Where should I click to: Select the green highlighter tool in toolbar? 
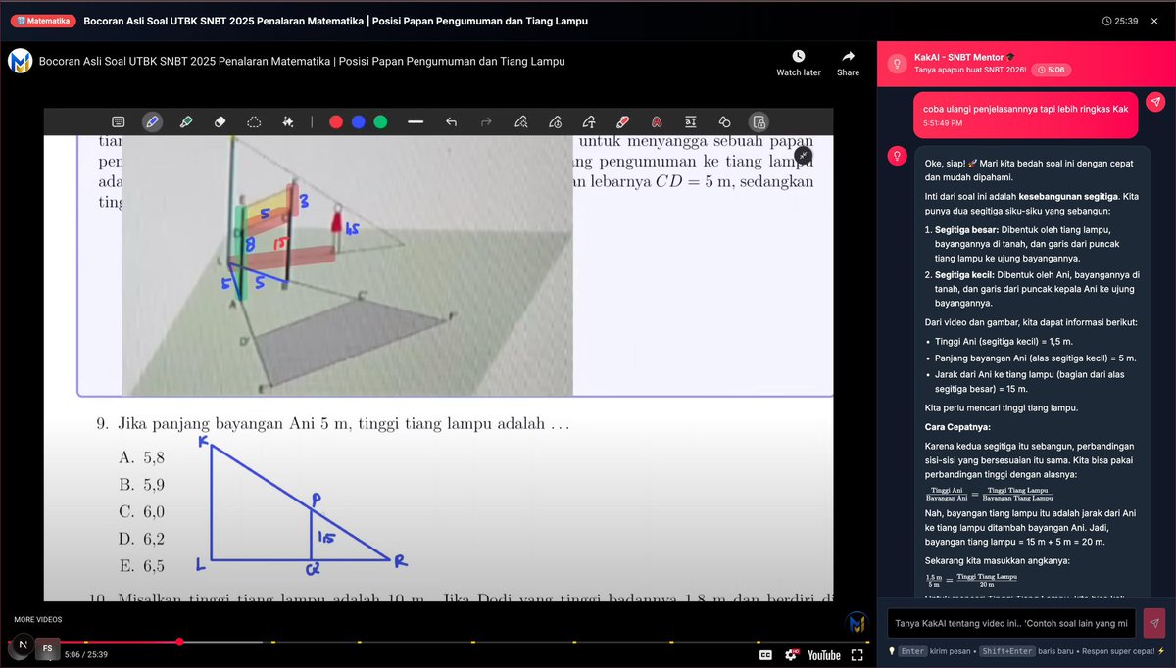click(x=186, y=121)
